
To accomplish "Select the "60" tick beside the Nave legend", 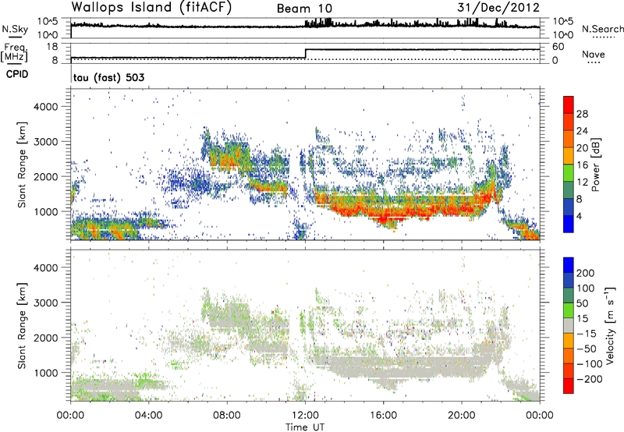I will click(558, 47).
